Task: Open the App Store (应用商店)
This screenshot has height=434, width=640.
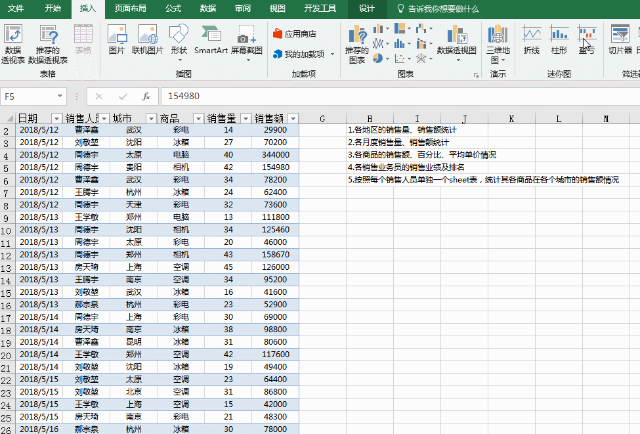Action: click(295, 34)
